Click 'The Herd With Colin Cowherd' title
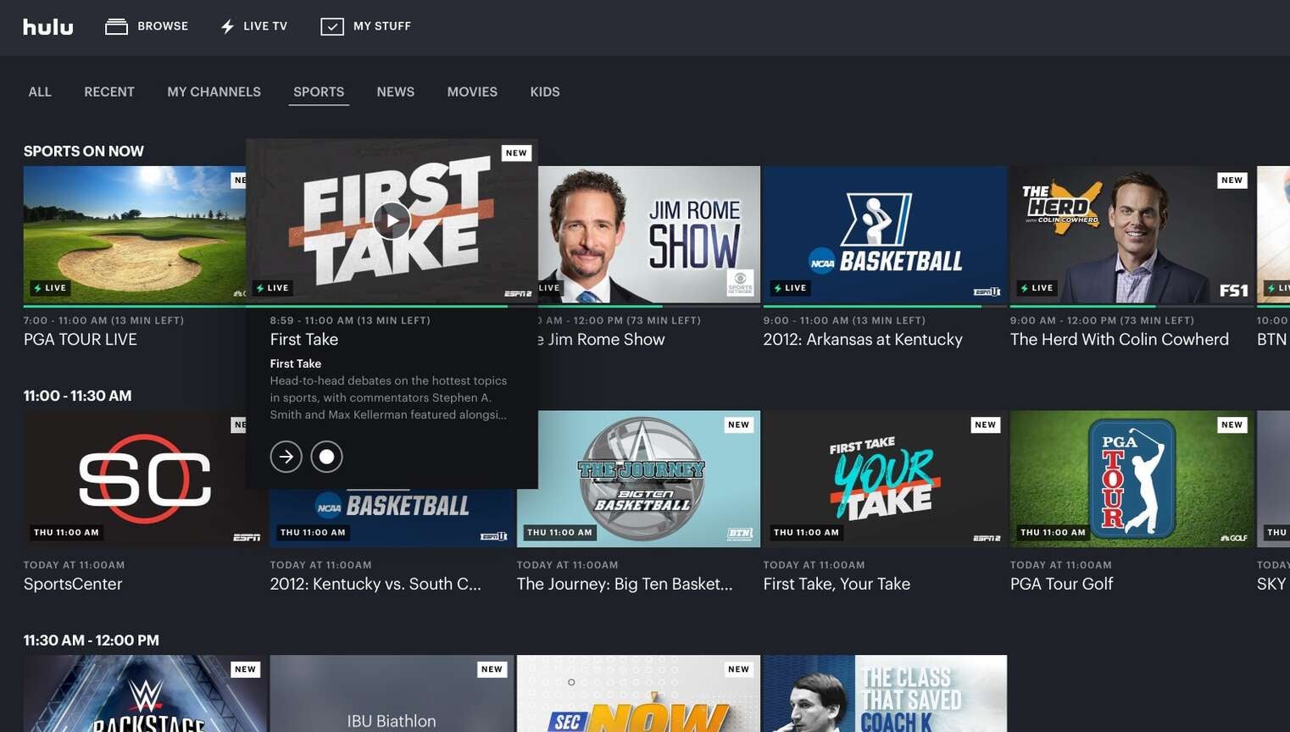The width and height of the screenshot is (1290, 732). 1120,339
